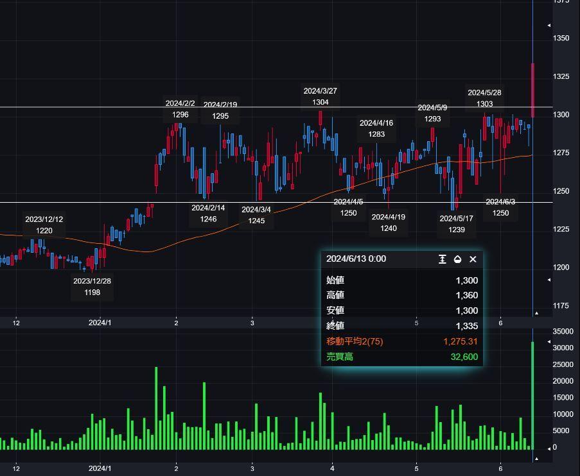
Task: Click the opacity droplet icon in tooltip
Action: point(457,259)
